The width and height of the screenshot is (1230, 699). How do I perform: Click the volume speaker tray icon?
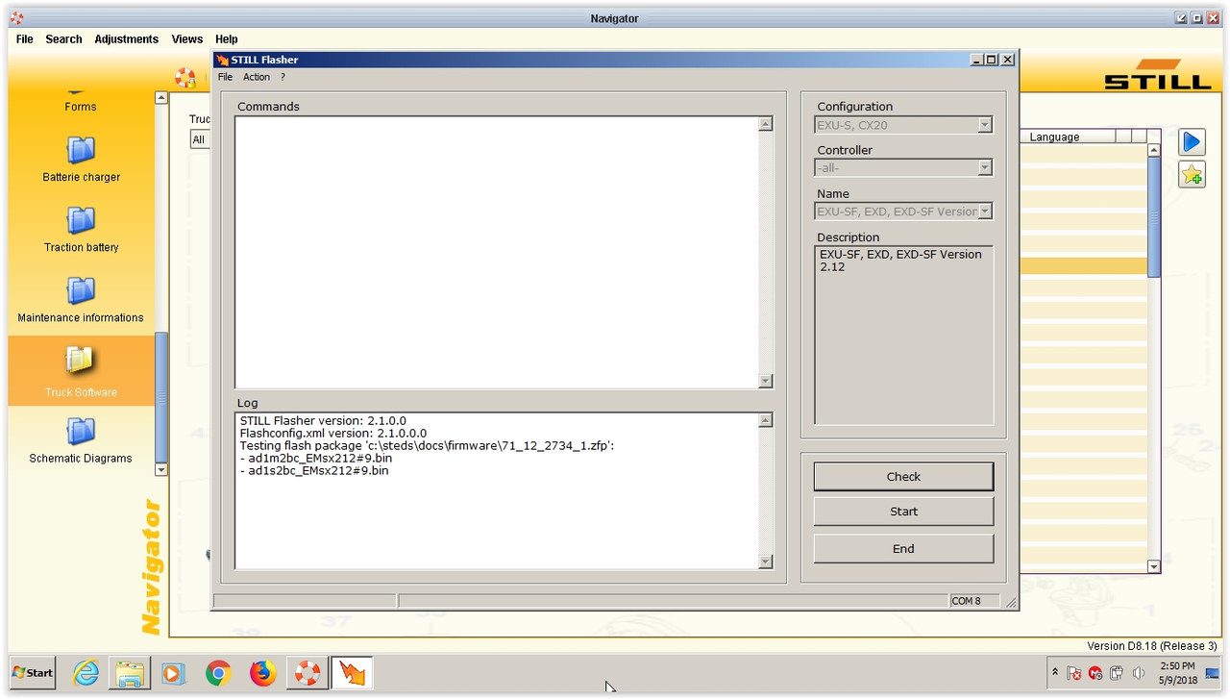click(x=1139, y=673)
